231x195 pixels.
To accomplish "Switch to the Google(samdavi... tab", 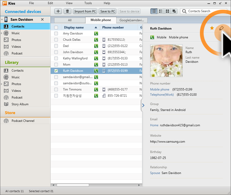I will tap(131, 20).
